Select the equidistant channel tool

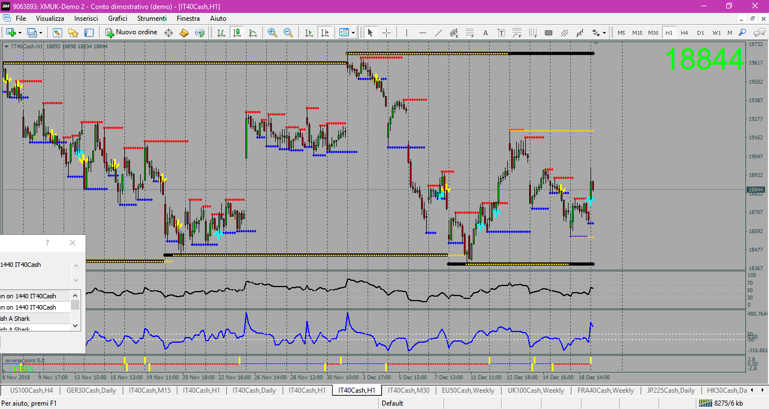(x=454, y=33)
